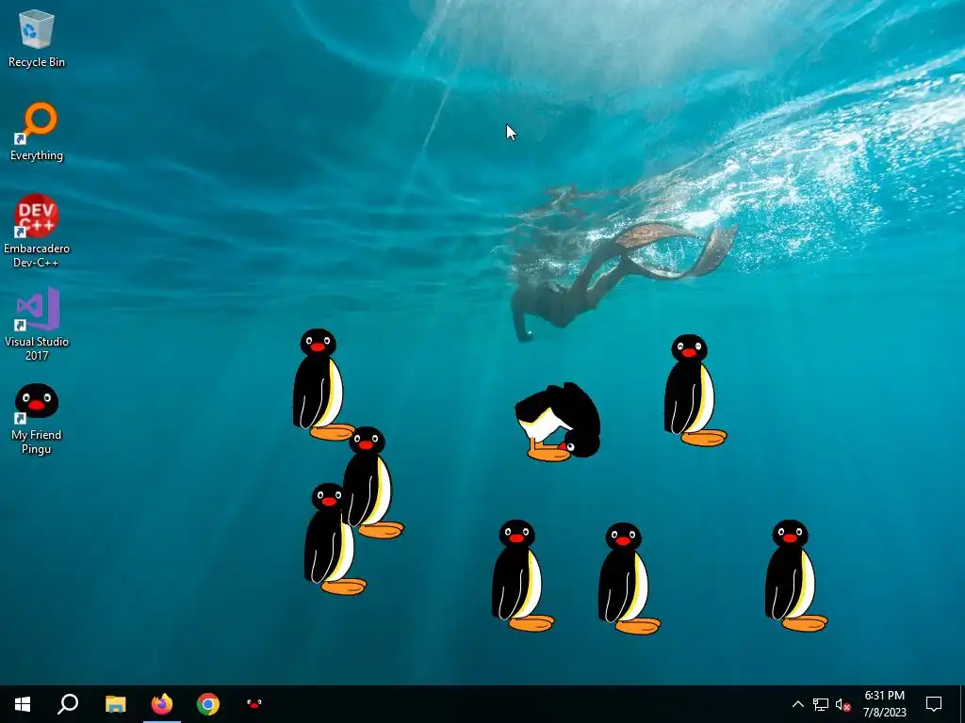Click the upside-down tumbling Pingu penguin
Viewport: 965px width, 723px height.
point(558,422)
